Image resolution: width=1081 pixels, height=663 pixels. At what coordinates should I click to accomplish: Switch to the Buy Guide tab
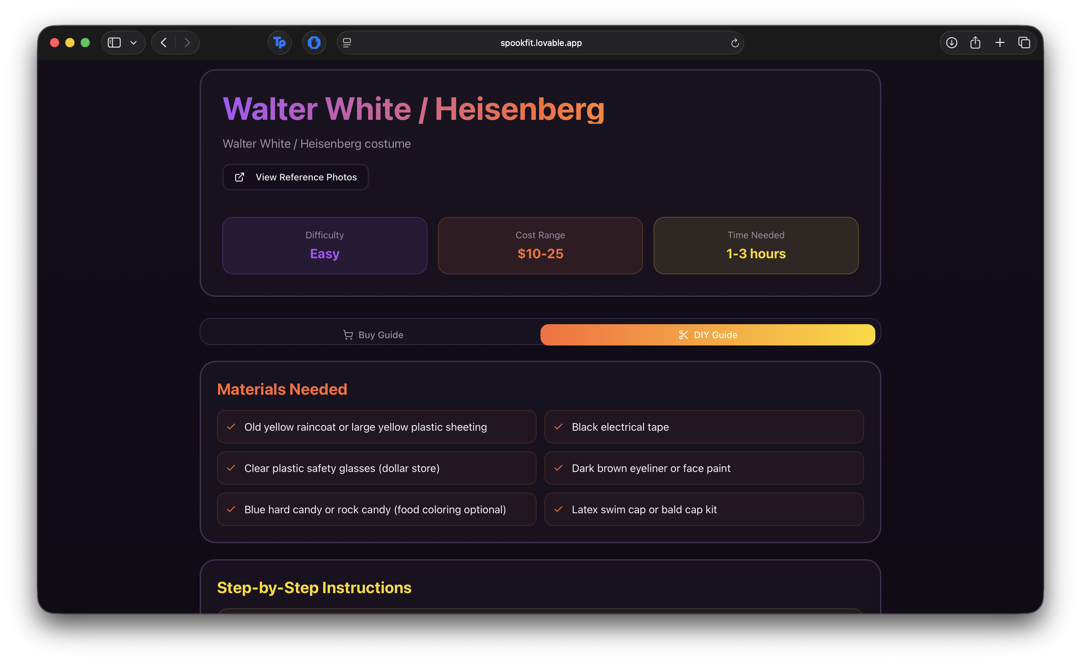(x=373, y=335)
